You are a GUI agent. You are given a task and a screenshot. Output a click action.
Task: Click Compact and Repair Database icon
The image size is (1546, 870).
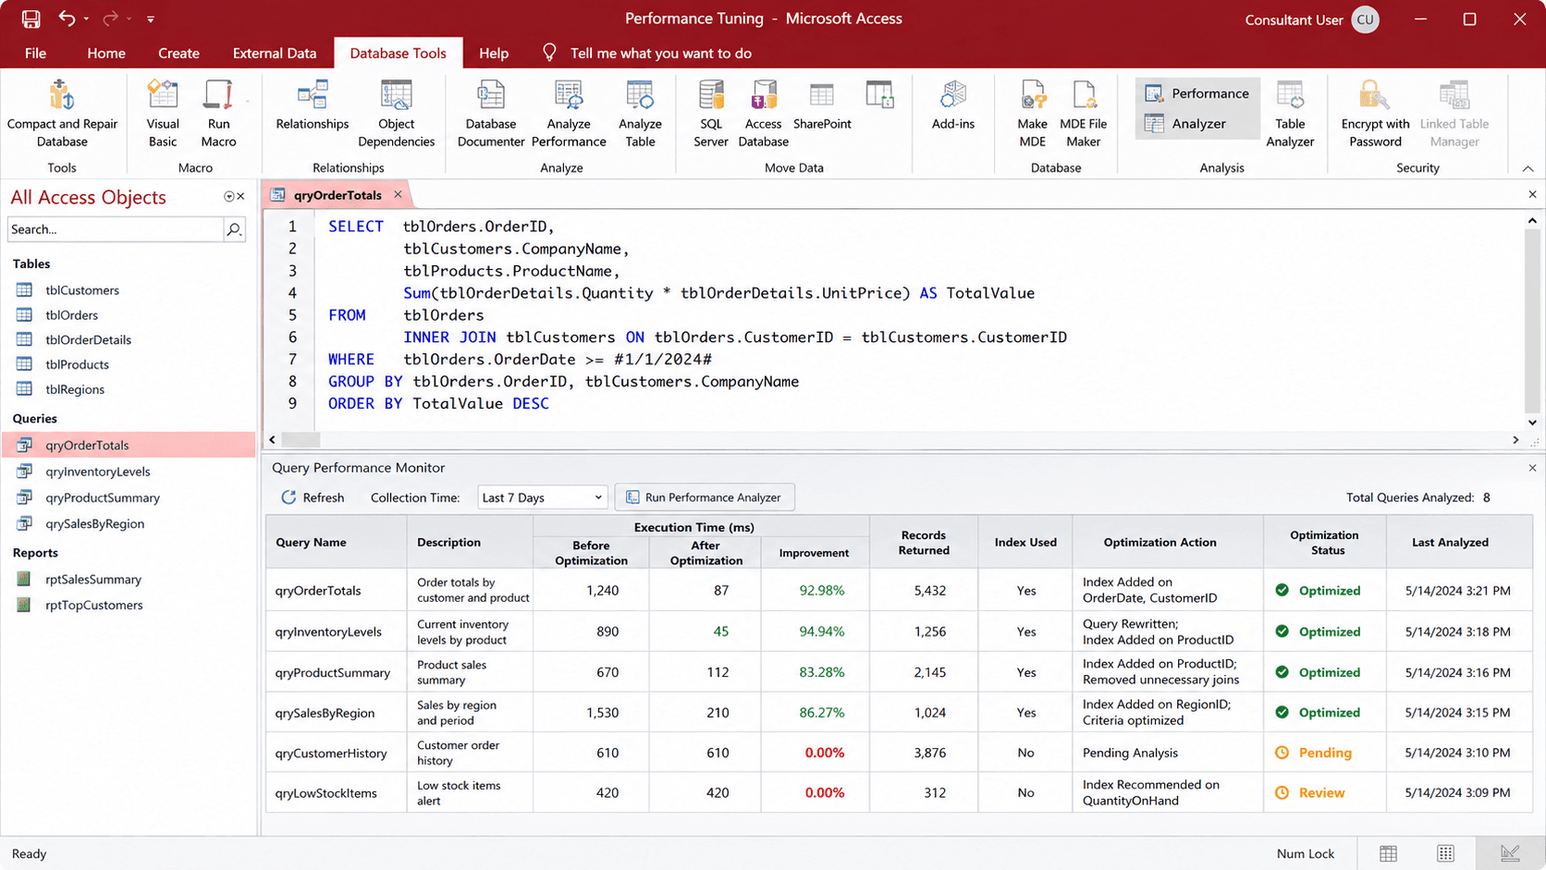[x=62, y=95]
